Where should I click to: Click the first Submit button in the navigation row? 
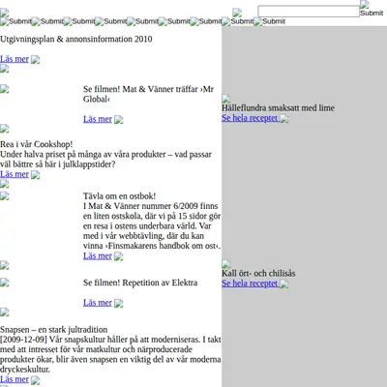[15, 21]
